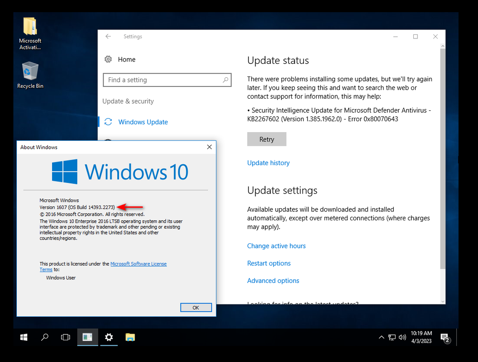Open Action Center notifications icon
The image size is (478, 362).
pos(446,338)
